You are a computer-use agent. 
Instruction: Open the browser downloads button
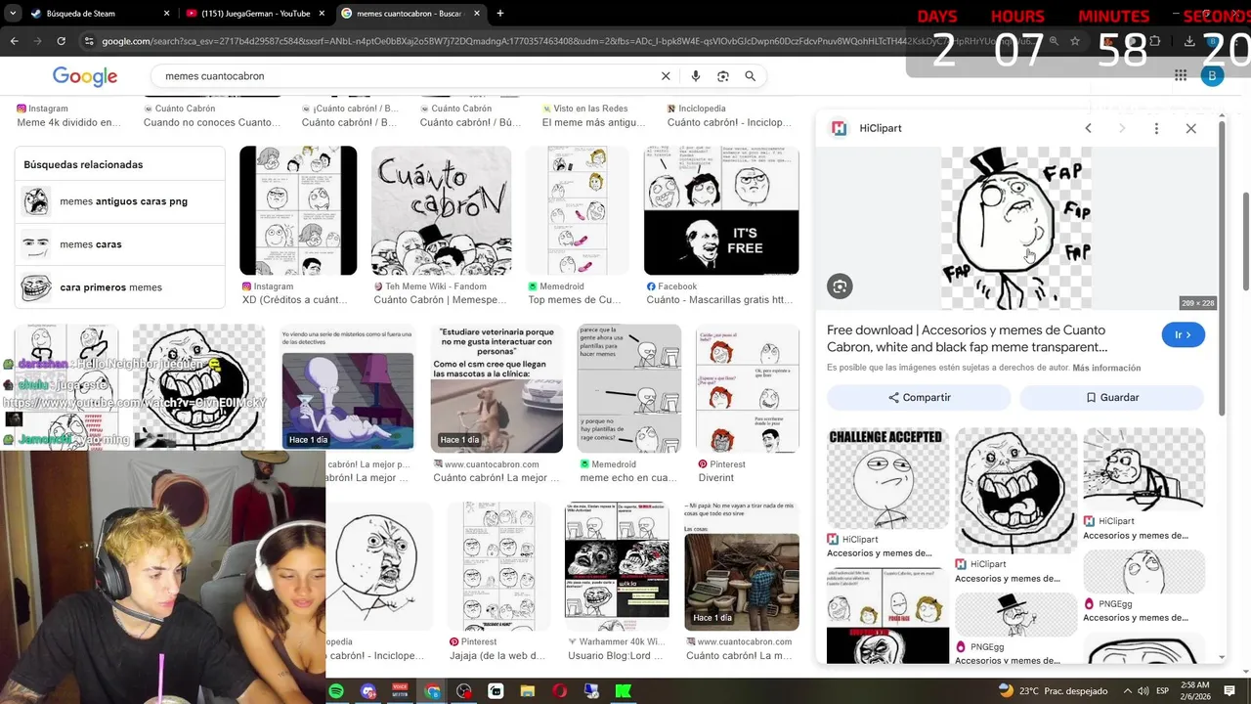coord(1189,41)
